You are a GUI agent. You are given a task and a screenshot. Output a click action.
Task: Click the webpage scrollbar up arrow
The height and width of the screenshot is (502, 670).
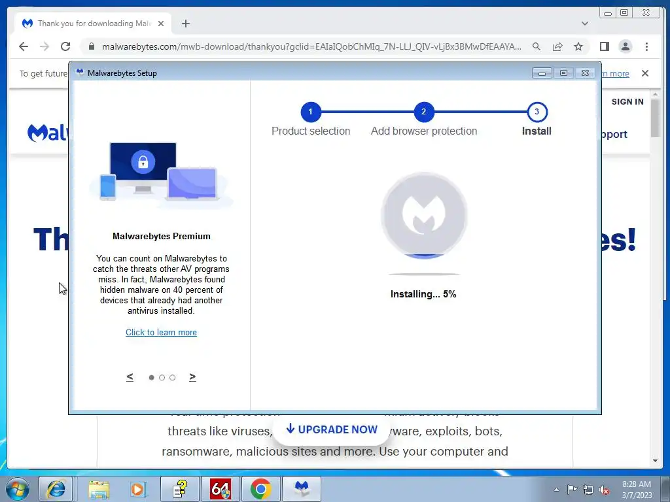click(x=655, y=94)
